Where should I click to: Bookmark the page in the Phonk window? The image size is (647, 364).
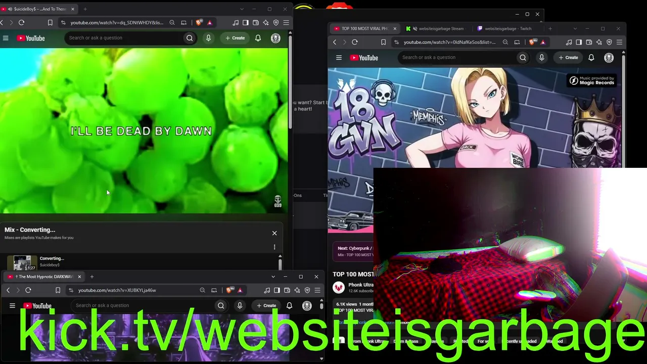[x=383, y=42]
